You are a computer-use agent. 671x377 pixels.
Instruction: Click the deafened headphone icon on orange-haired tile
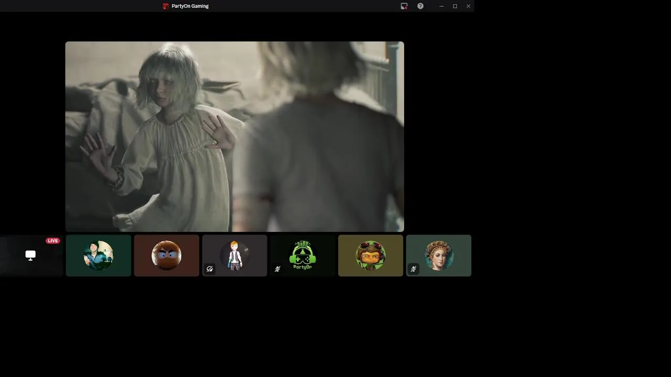click(x=210, y=269)
